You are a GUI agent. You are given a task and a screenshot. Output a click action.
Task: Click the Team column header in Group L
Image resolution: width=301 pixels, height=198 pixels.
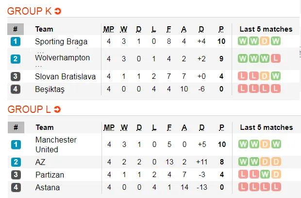coord(44,127)
